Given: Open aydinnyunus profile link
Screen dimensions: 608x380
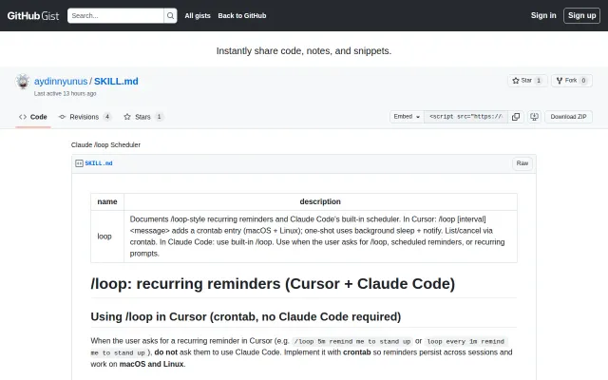Looking at the screenshot, I should (61, 81).
